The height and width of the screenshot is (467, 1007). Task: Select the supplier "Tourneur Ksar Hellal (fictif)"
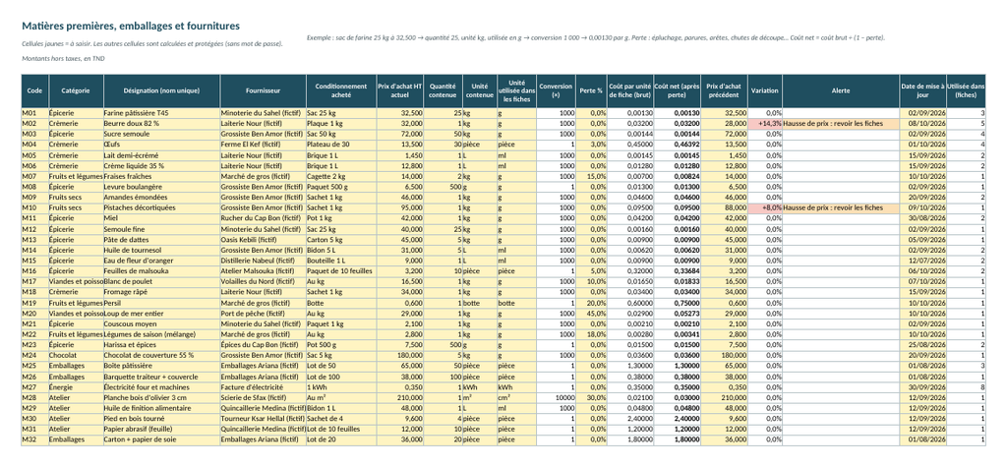click(x=263, y=419)
